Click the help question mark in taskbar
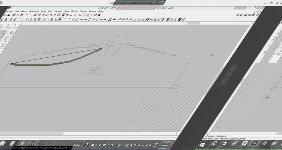Screen dimensions: 282x150 pyautogui.click(x=87, y=145)
